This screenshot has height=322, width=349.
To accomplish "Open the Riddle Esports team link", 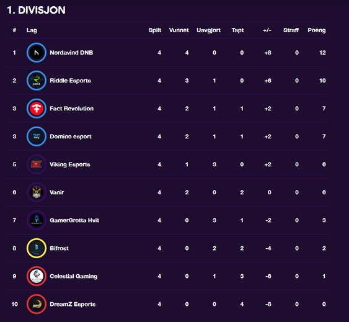I will [70, 81].
